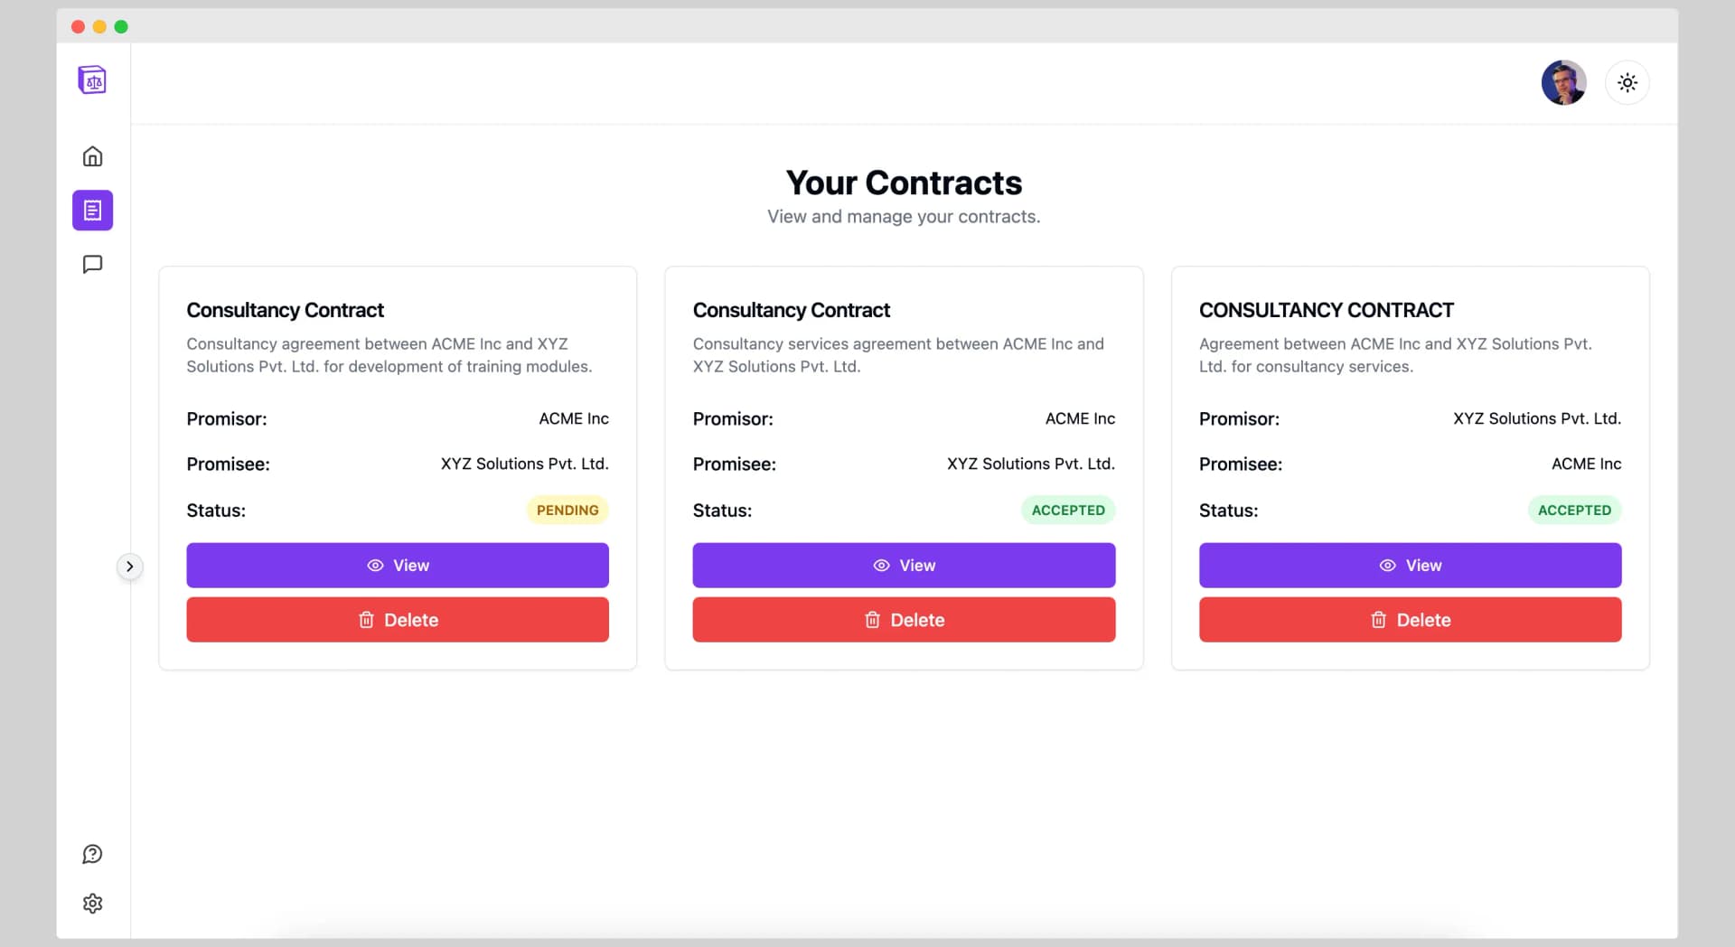View the uppercase CONSULTANCY CONTRACT
The height and width of the screenshot is (947, 1735).
click(1411, 566)
